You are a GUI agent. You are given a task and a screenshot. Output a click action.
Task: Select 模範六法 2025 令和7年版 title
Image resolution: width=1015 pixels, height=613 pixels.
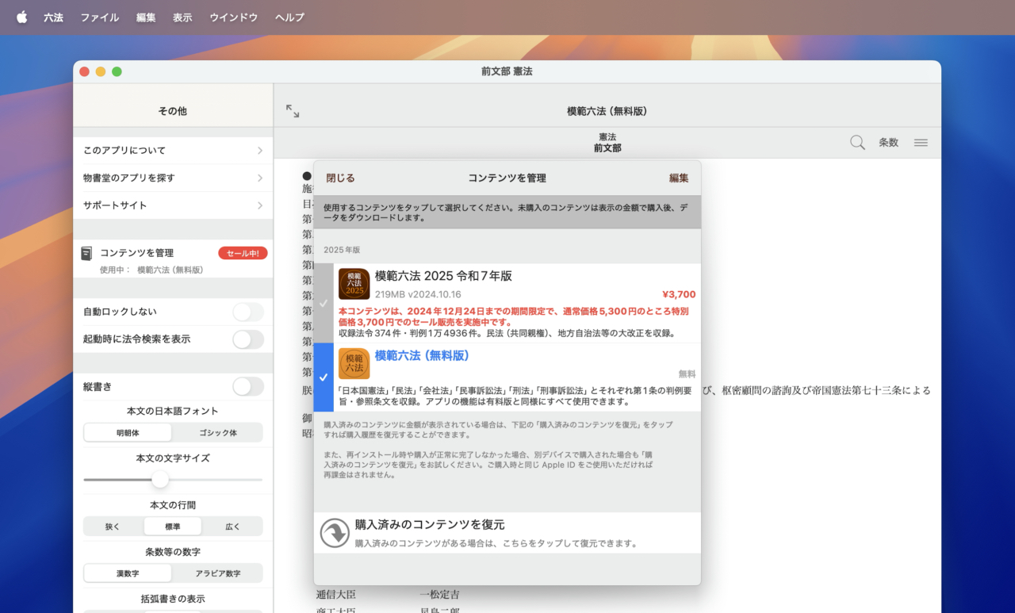(443, 276)
